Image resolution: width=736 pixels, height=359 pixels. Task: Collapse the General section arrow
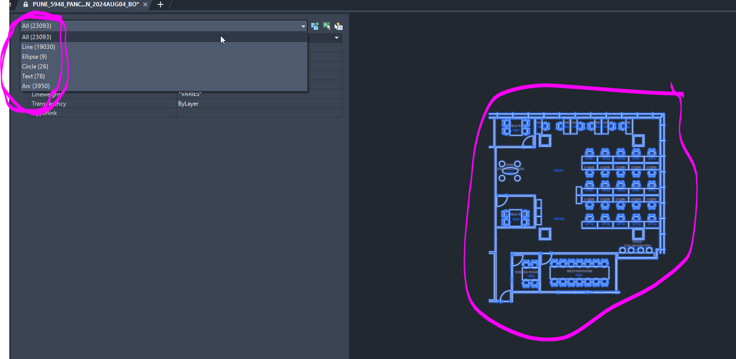337,38
